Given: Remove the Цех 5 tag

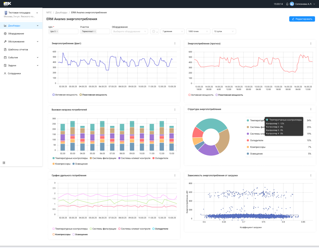Looking at the screenshot, I should tap(57, 31).
